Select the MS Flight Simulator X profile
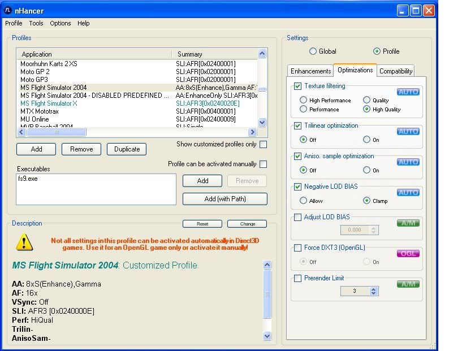The image size is (475, 351). 137,103
